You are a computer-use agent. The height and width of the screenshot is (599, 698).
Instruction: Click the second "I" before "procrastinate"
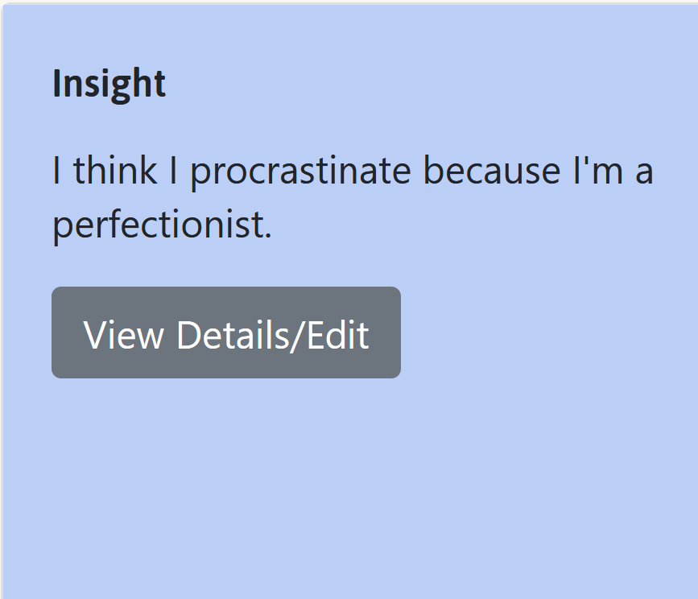174,171
